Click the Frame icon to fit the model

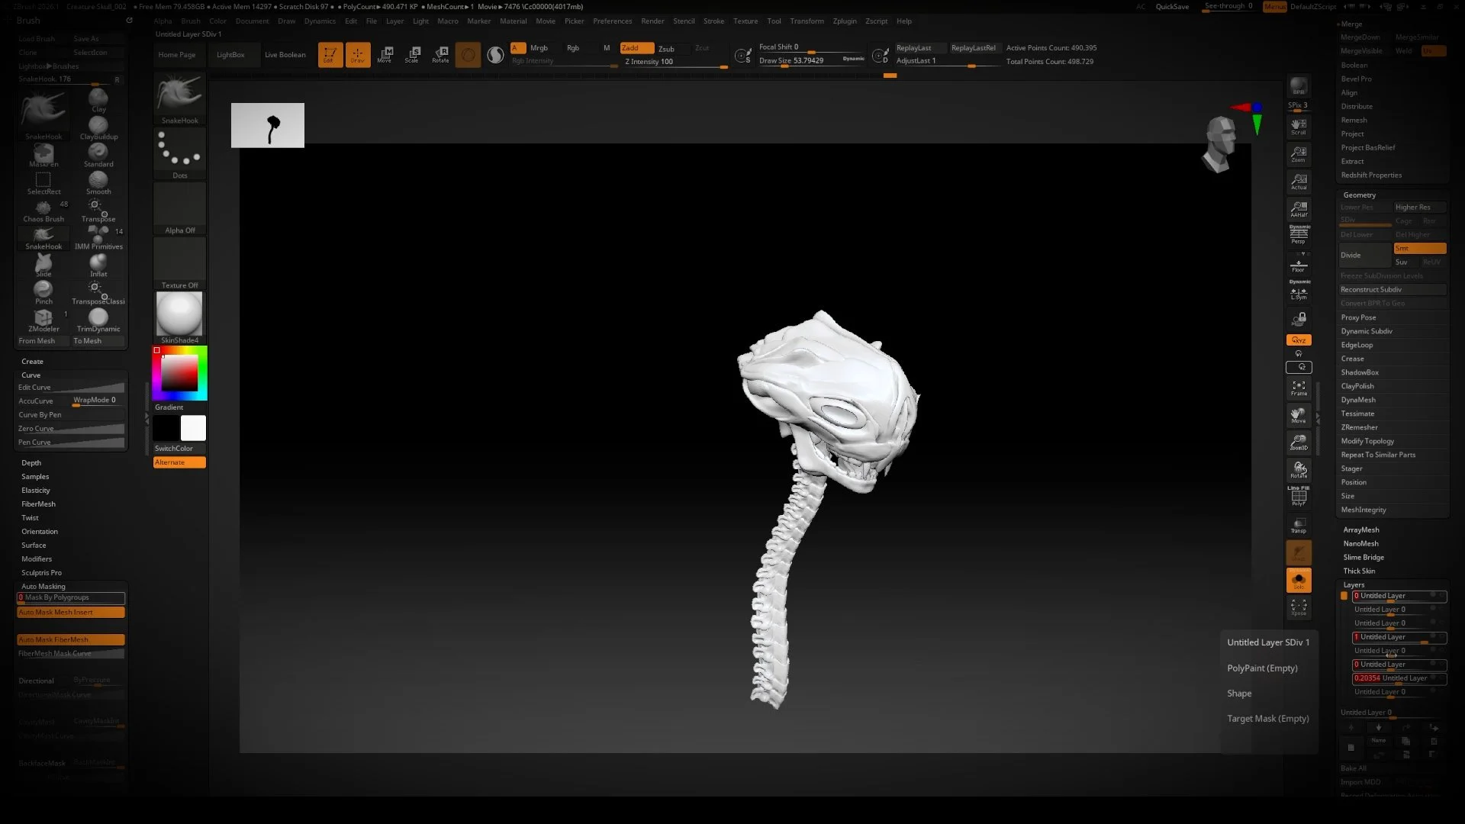pos(1299,388)
